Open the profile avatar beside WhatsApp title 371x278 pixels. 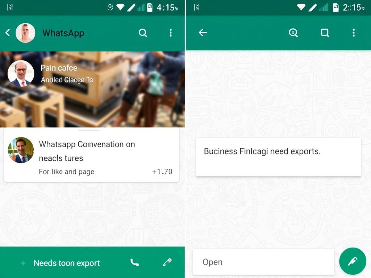click(25, 33)
